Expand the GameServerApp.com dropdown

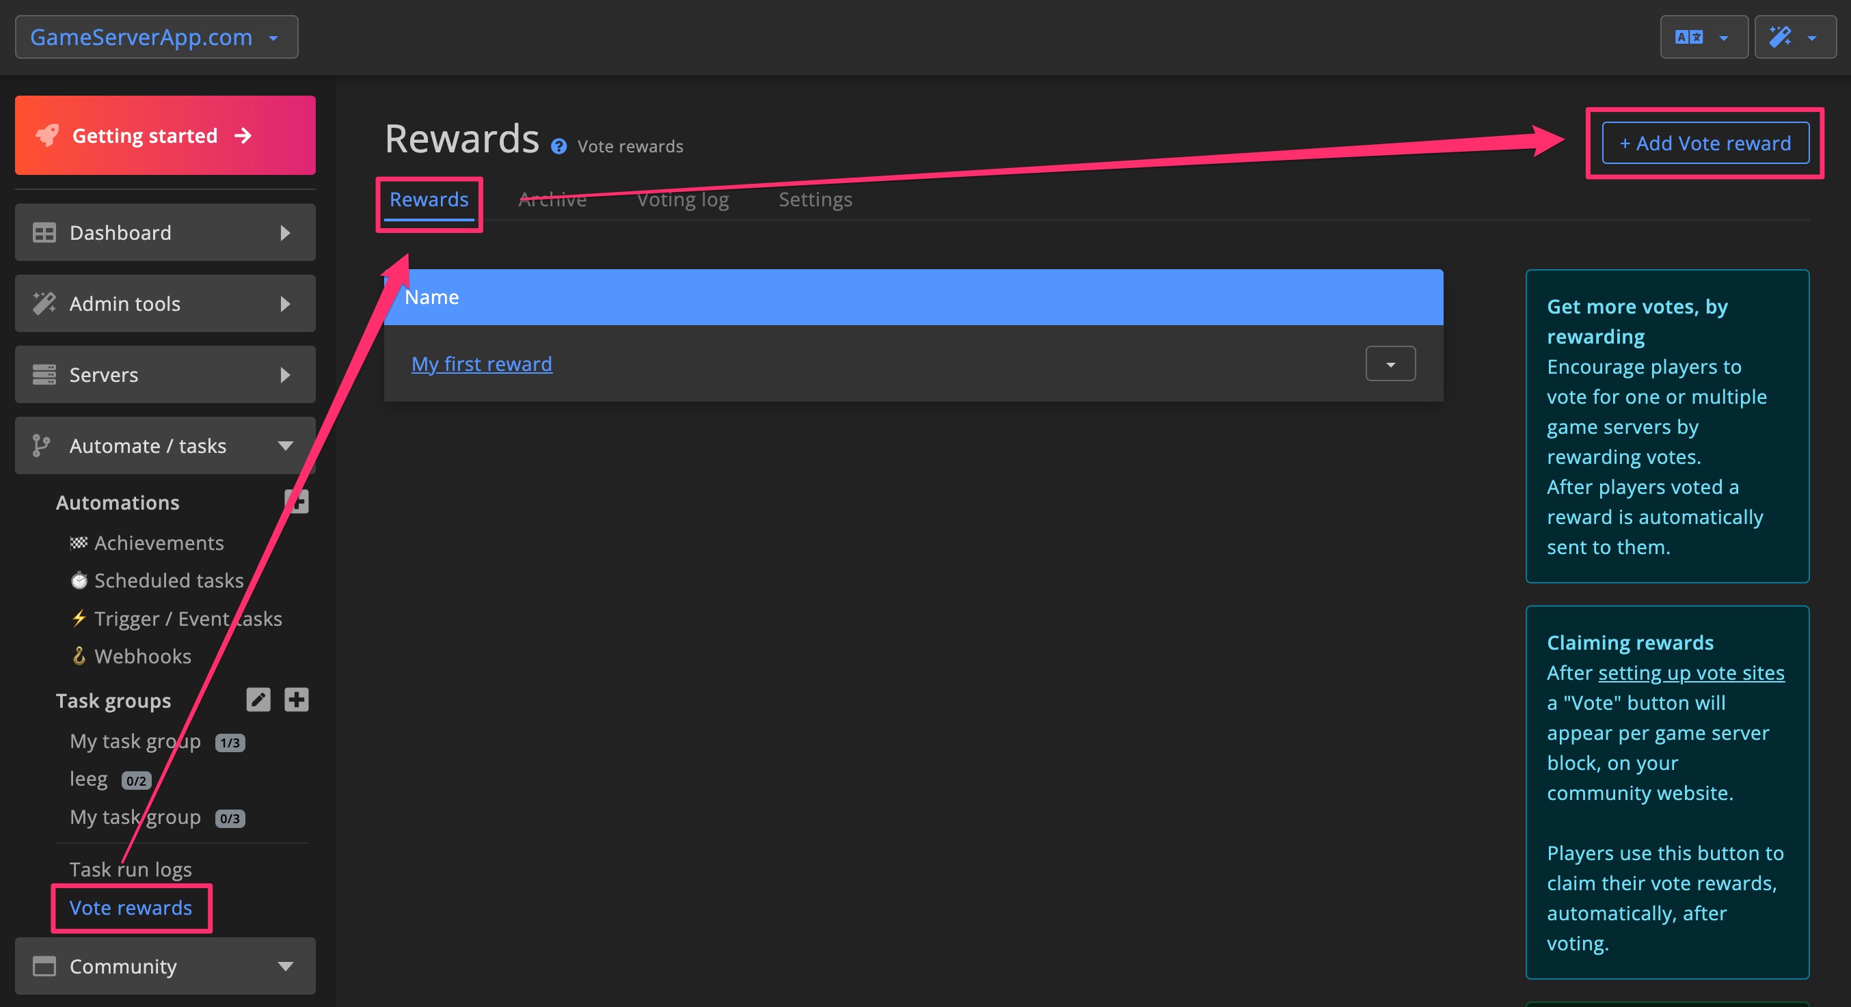tap(273, 38)
